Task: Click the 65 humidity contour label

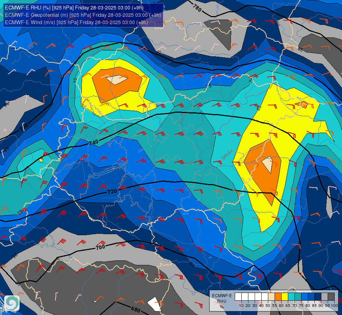Action: coord(259,108)
